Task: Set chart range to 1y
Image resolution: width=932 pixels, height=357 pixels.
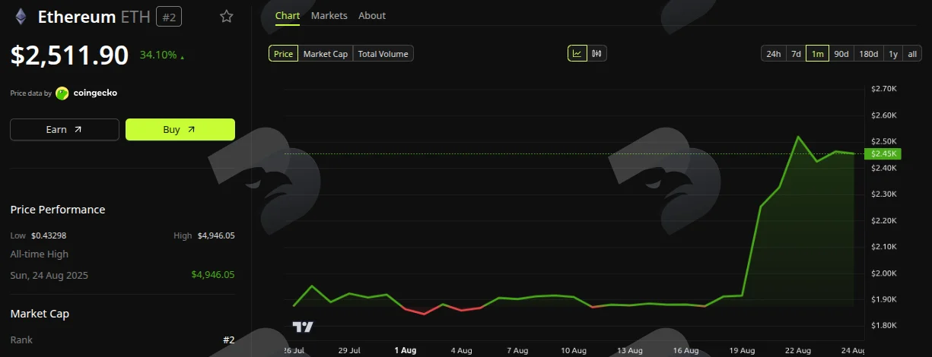Action: pyautogui.click(x=893, y=54)
